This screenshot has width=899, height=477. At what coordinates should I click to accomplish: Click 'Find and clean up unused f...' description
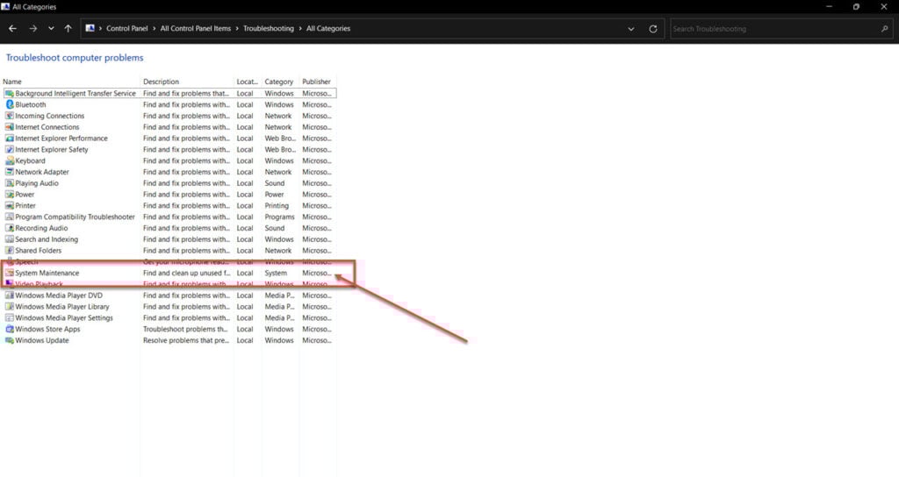point(186,274)
